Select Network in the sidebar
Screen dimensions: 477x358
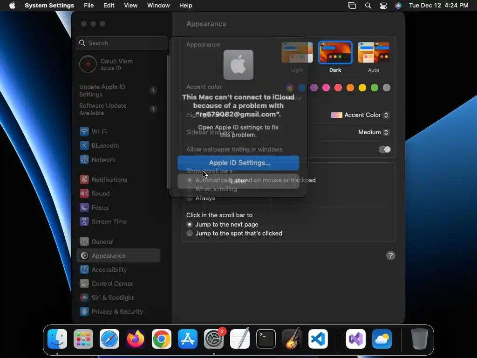pos(118,159)
